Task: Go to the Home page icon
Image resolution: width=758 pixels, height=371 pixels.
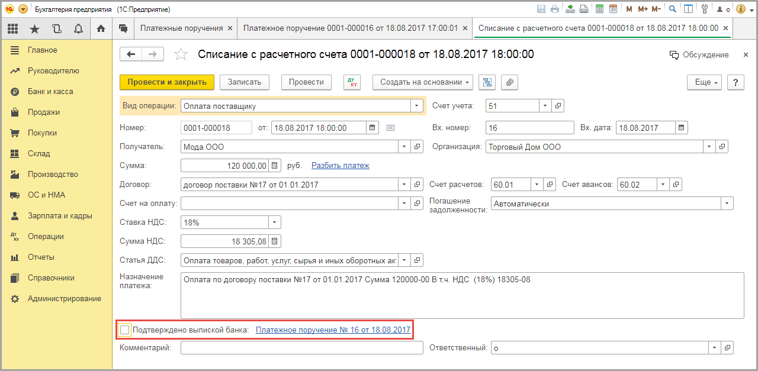Action: (101, 28)
